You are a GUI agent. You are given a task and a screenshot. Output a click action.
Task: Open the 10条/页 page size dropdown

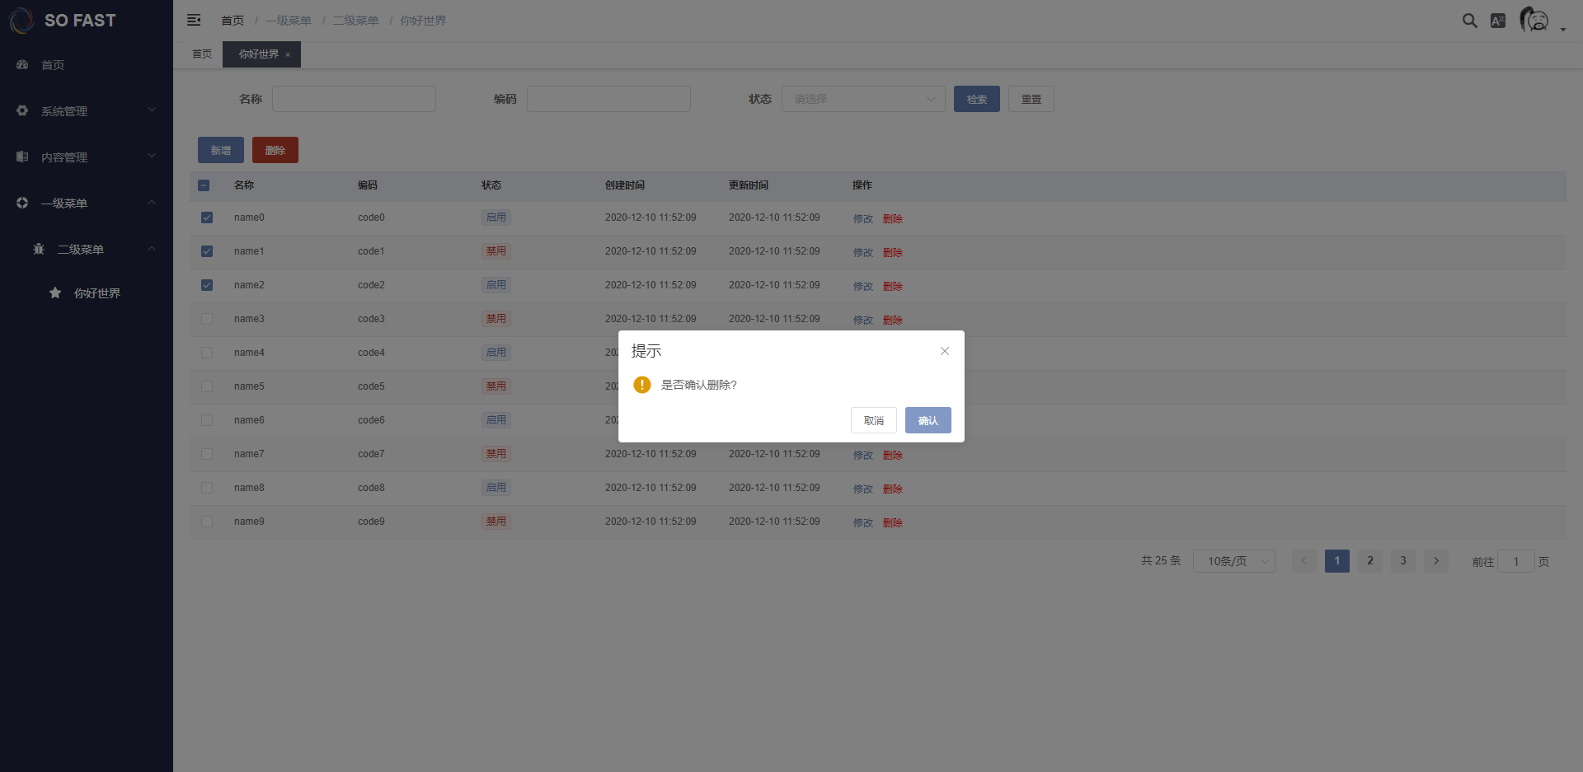pyautogui.click(x=1233, y=561)
